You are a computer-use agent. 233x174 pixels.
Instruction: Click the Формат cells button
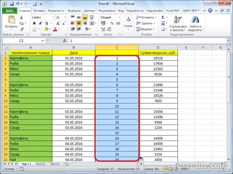[x=145, y=29]
